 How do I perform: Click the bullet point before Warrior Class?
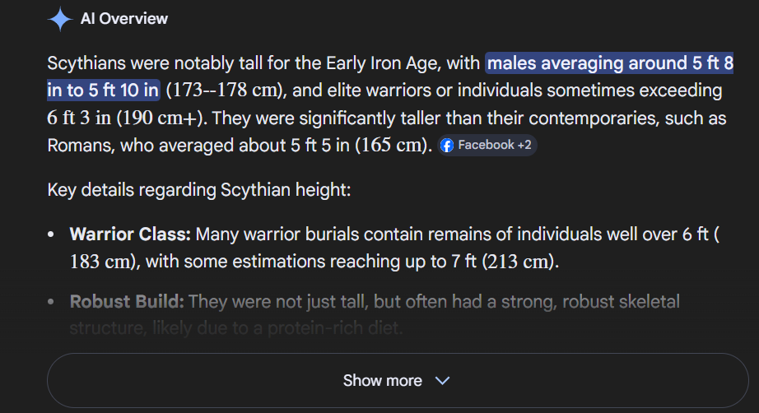click(52, 235)
